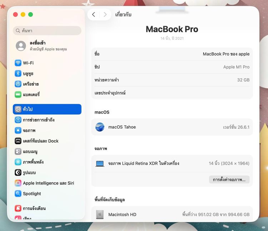This screenshot has width=268, height=231.
Task: Click the MacBook Pro title heading
Action: click(x=172, y=29)
